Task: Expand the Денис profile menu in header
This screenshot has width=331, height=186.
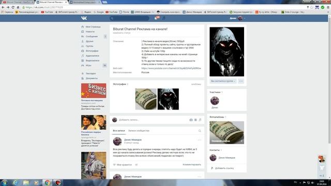Action: 237,18
